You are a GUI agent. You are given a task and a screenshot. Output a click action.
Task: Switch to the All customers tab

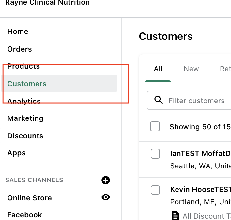point(158,69)
